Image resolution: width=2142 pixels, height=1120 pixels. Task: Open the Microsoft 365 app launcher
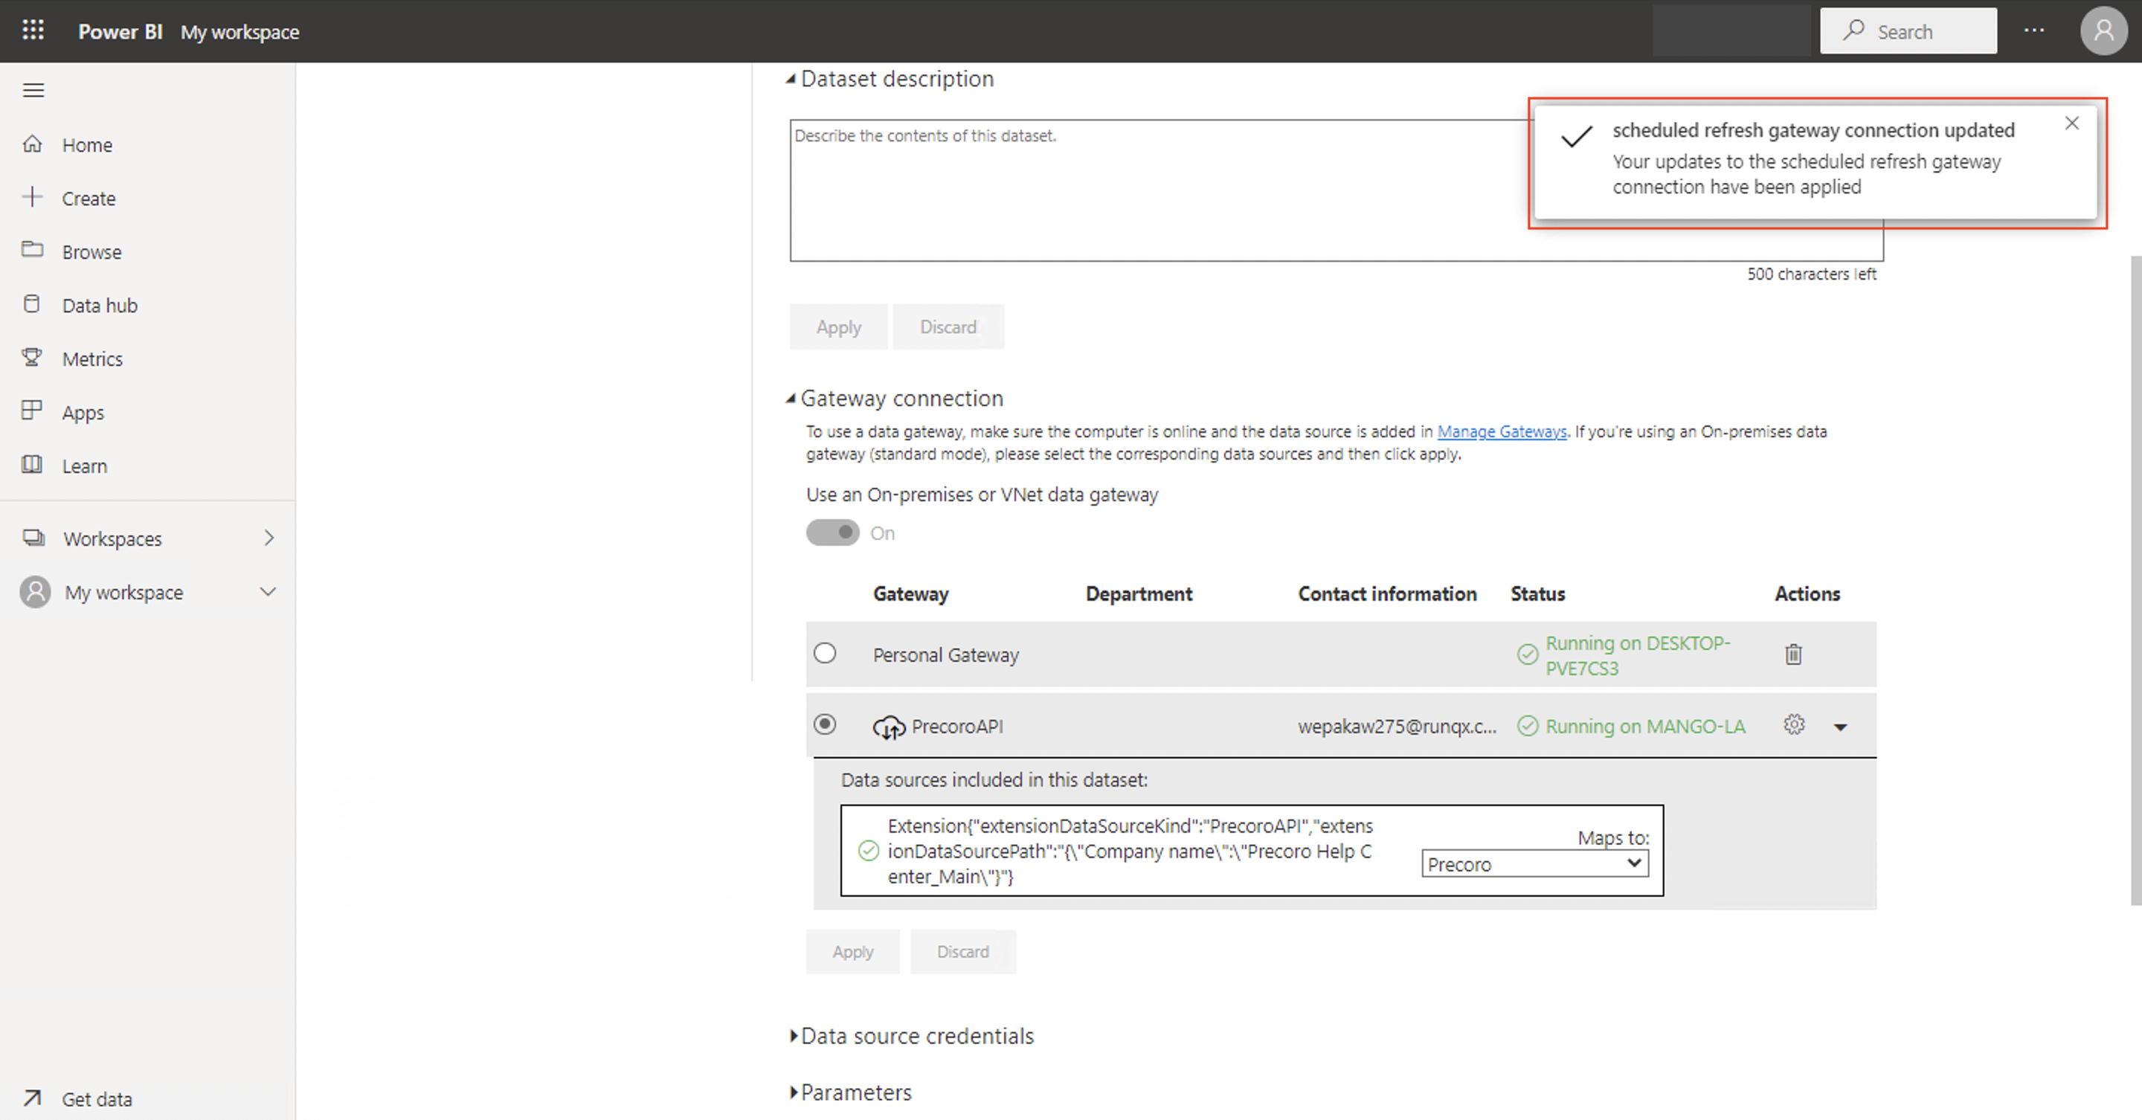33,30
